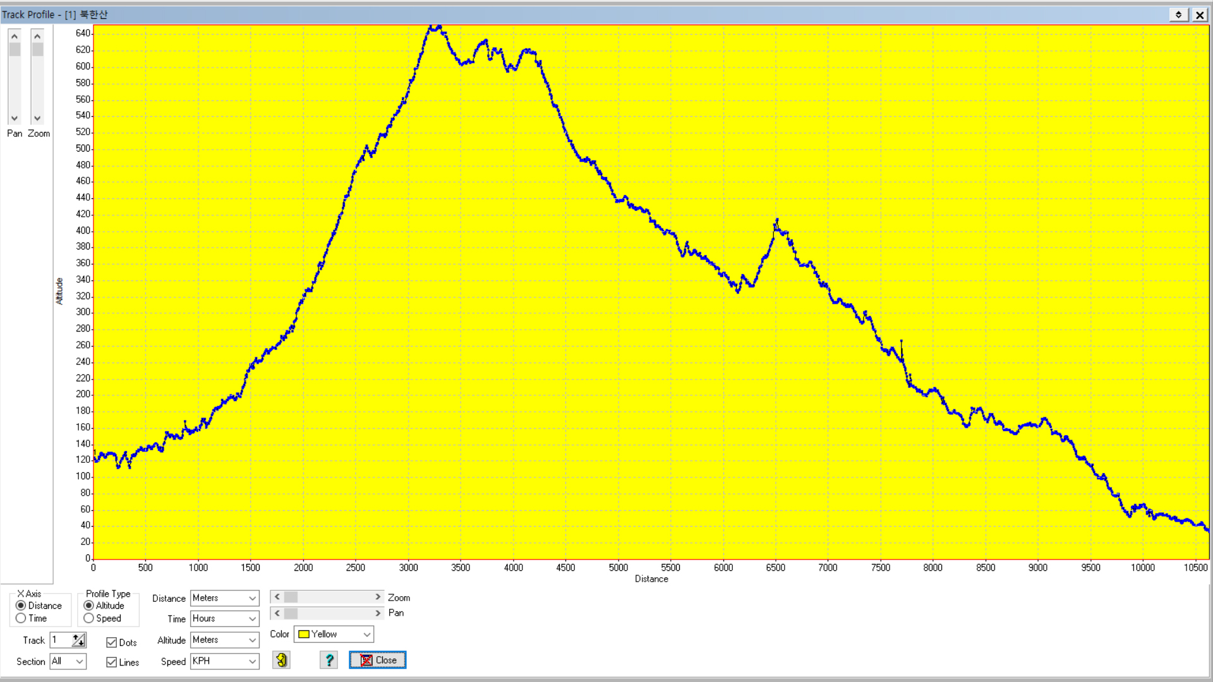Select Time for the X Axis
Screen dimensions: 1213x682
click(x=21, y=618)
